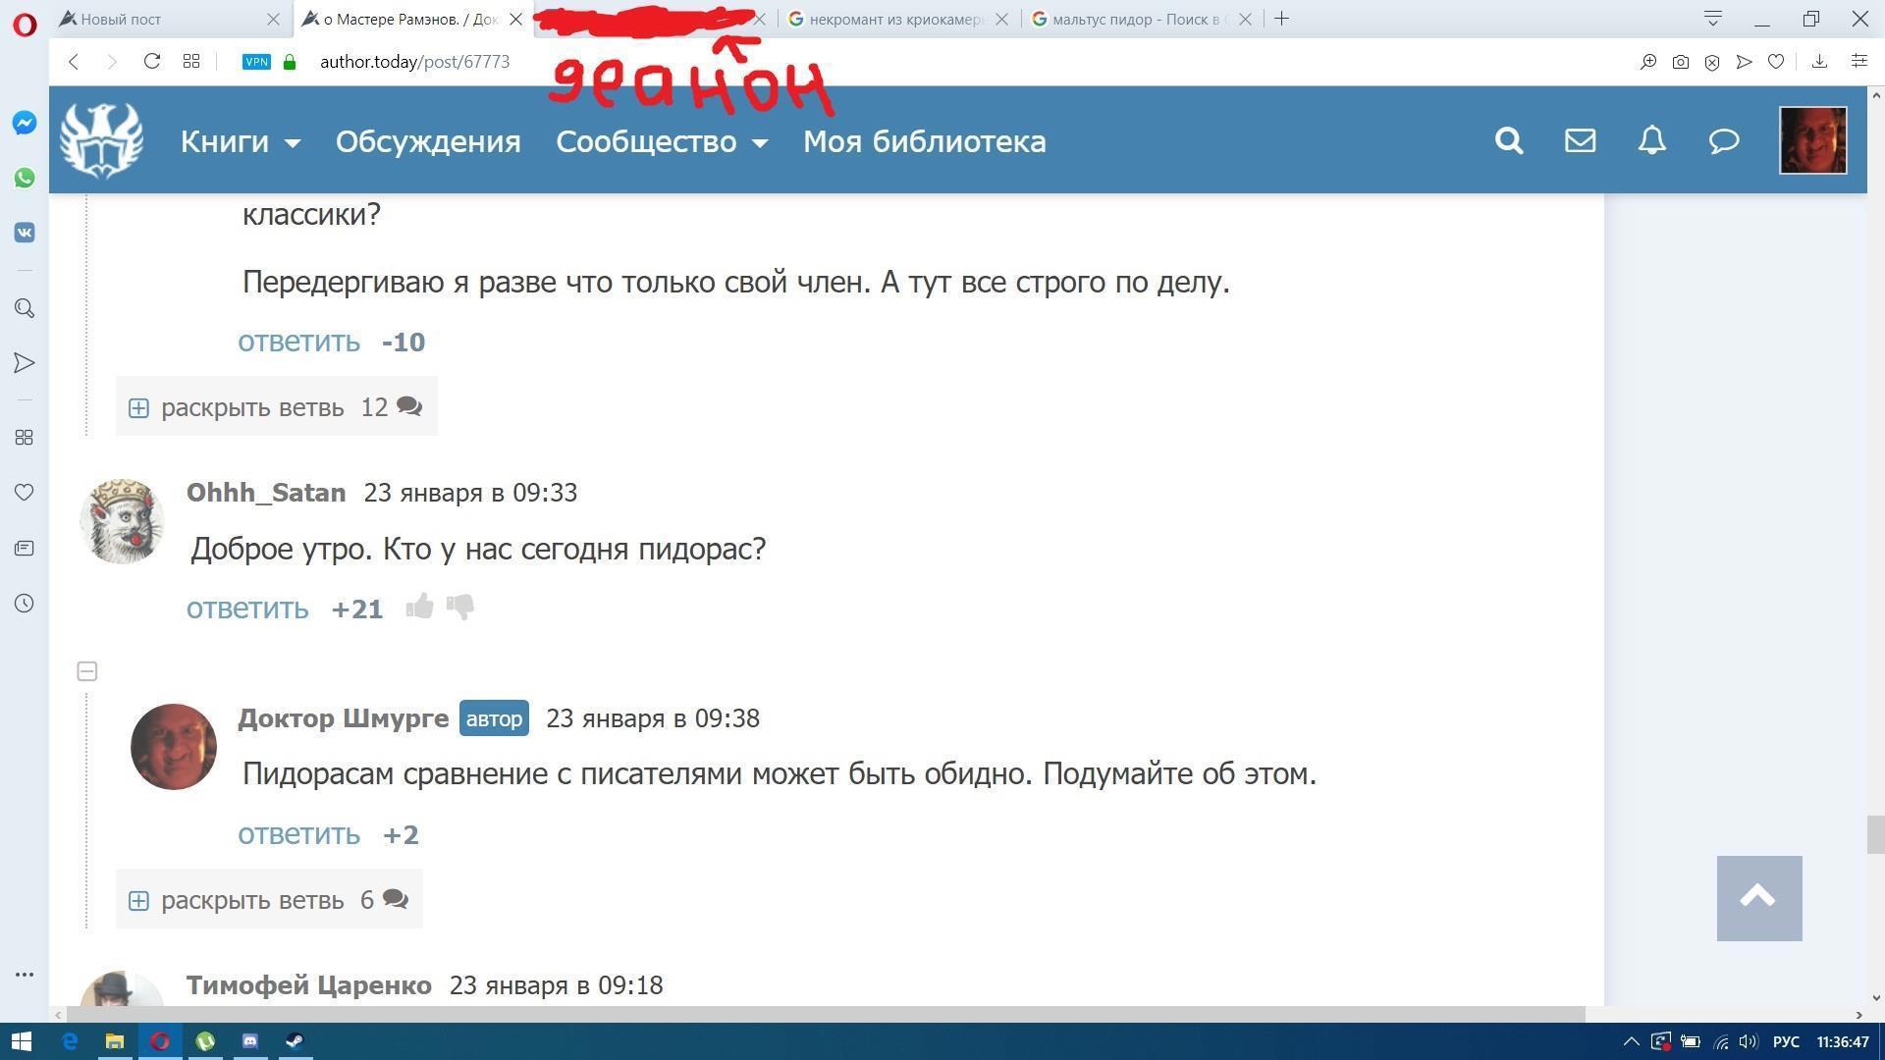Image resolution: width=1885 pixels, height=1060 pixels.
Task: Thumbs down the Ohhh_Satan comment
Action: tap(460, 607)
